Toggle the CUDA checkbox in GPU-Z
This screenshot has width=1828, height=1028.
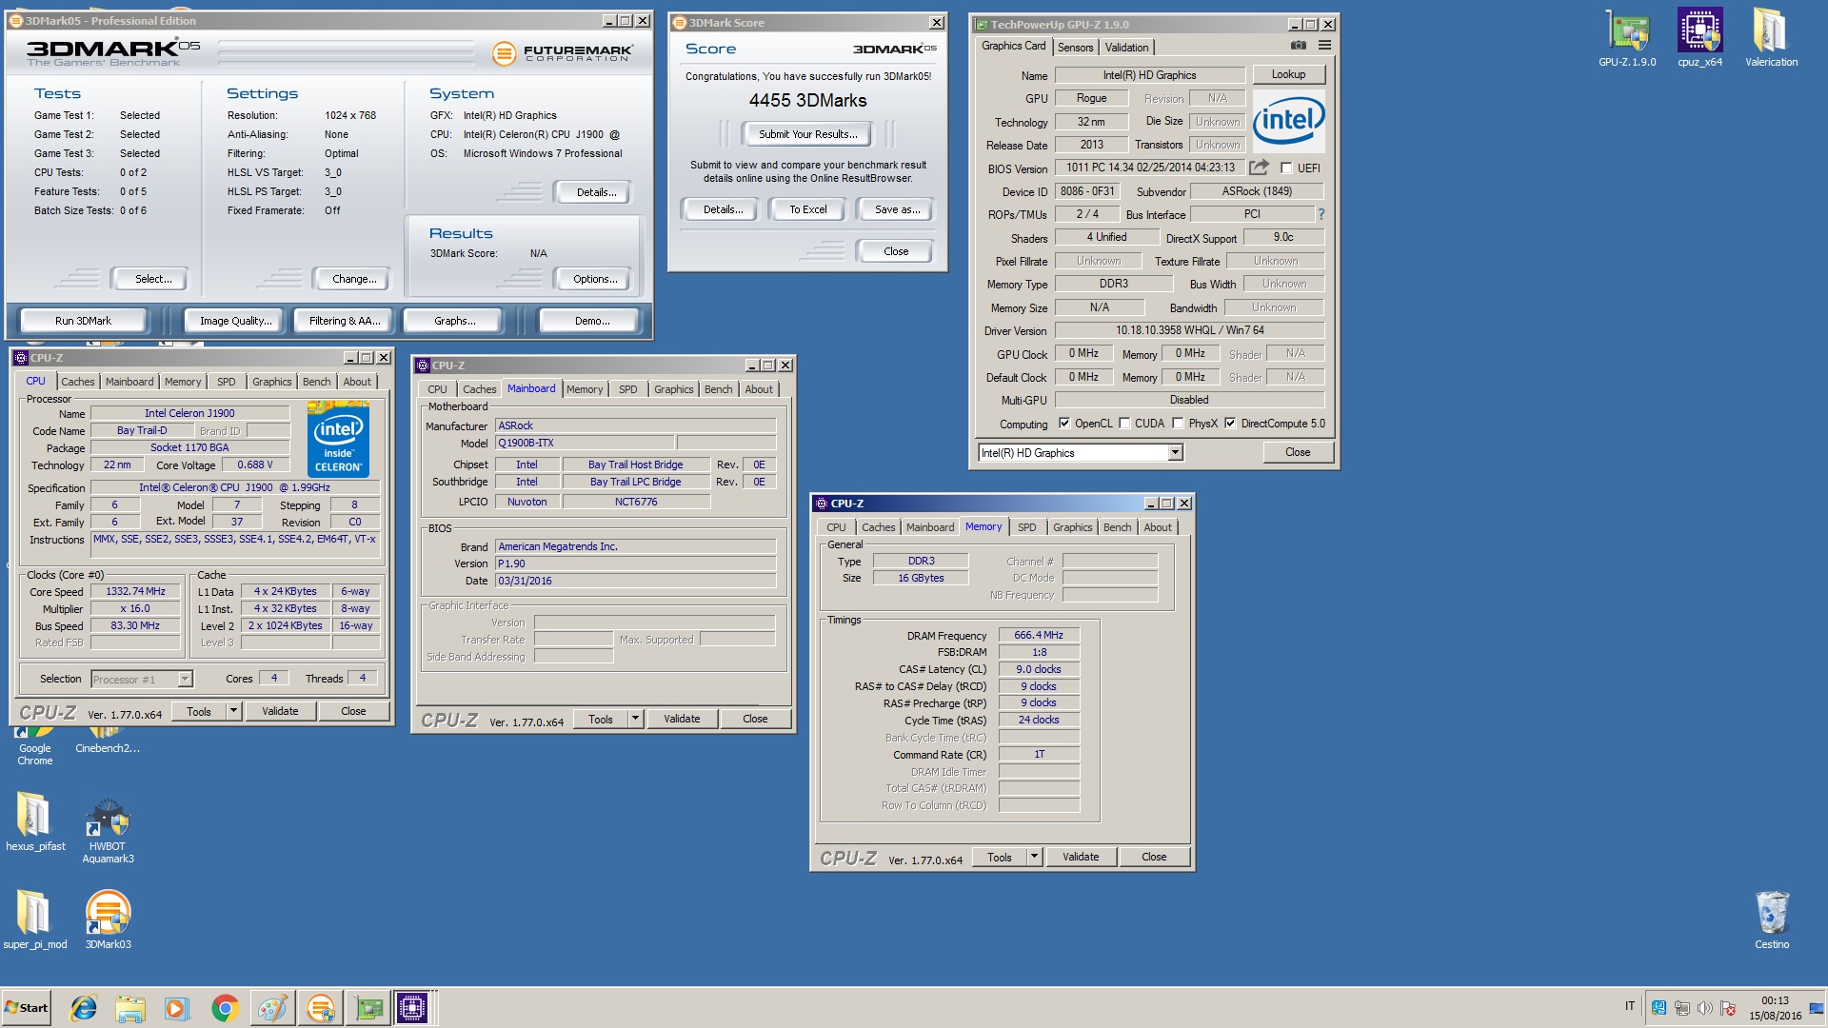click(x=1124, y=424)
